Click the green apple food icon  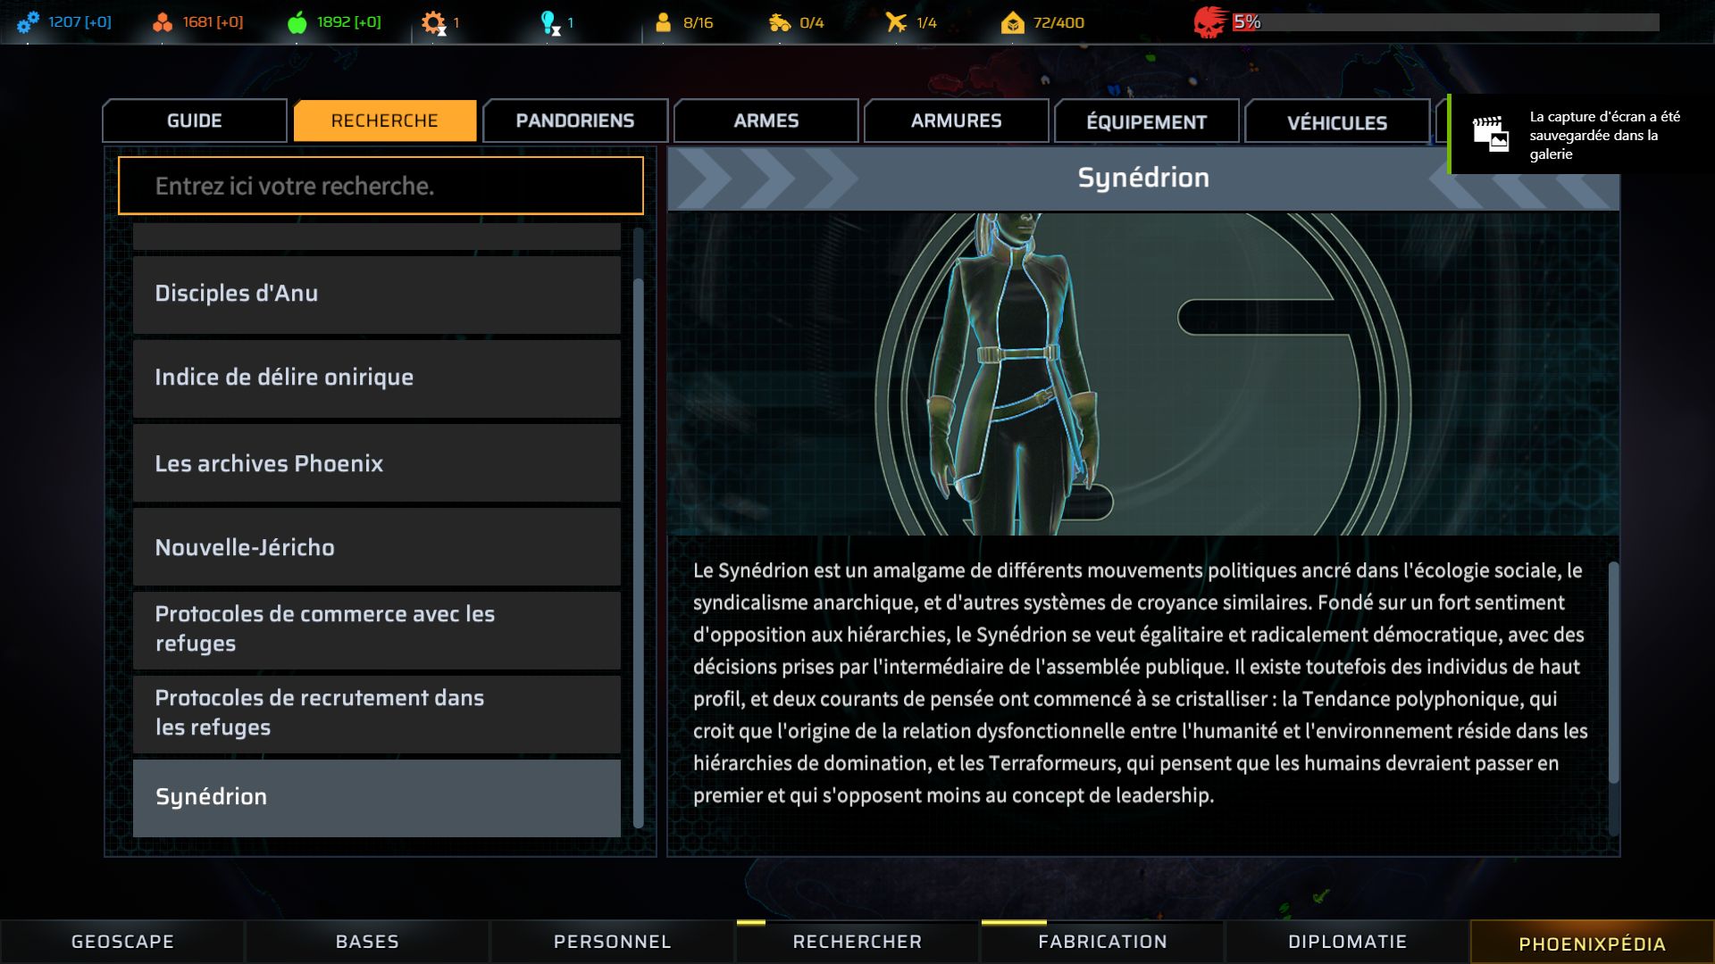tap(297, 22)
